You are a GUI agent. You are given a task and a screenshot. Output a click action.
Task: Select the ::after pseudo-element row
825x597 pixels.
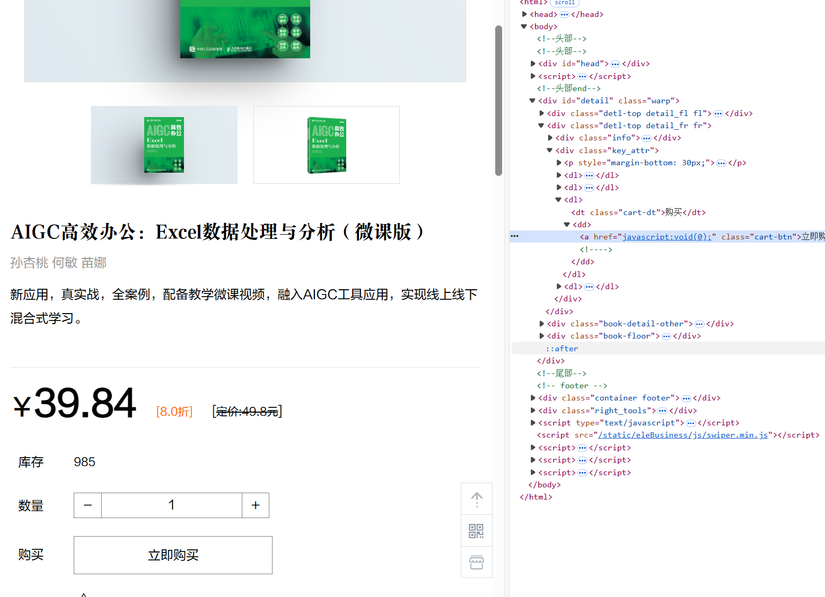(x=668, y=349)
